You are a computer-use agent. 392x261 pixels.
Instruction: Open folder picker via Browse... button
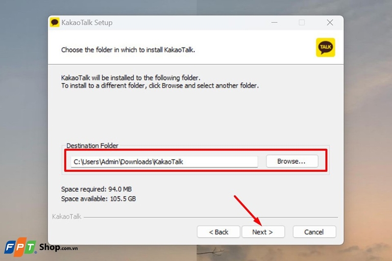tap(292, 161)
